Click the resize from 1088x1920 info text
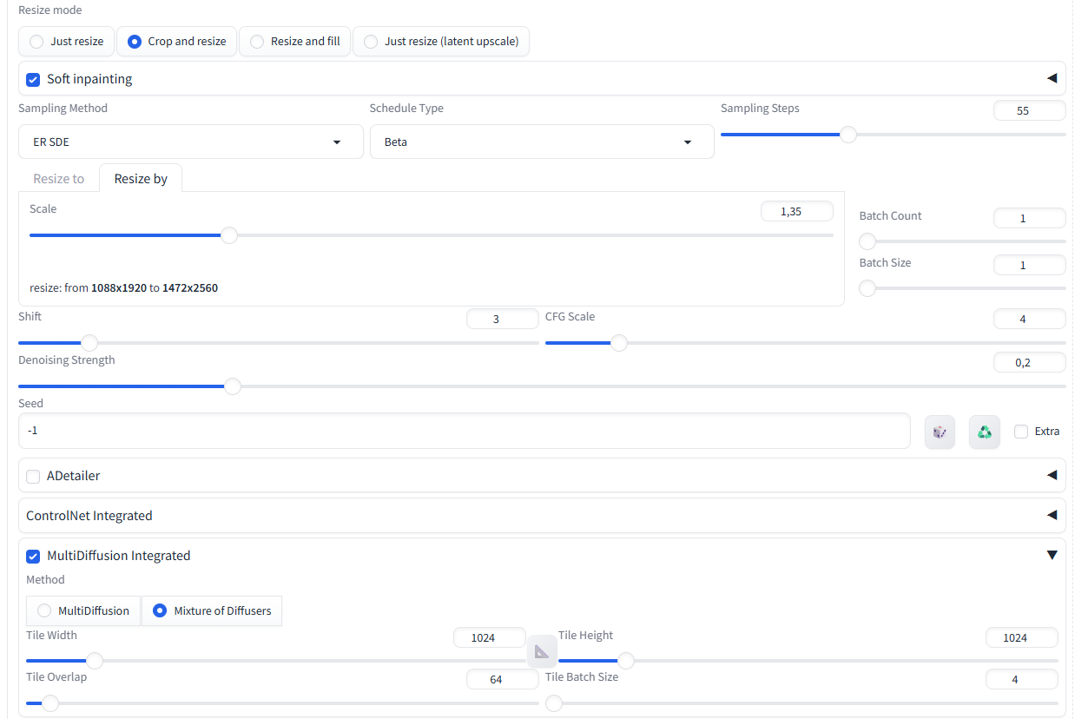 coord(123,287)
